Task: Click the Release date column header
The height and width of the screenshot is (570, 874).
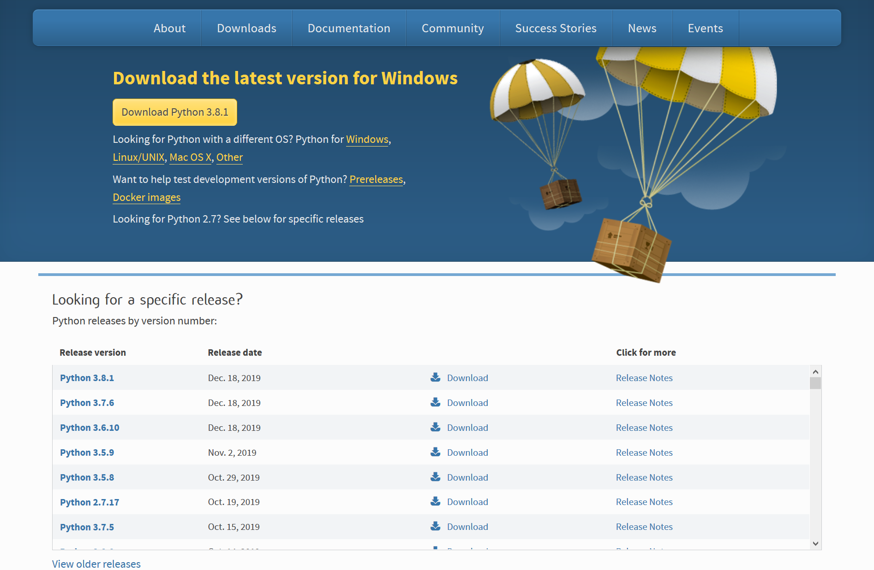Action: click(235, 353)
